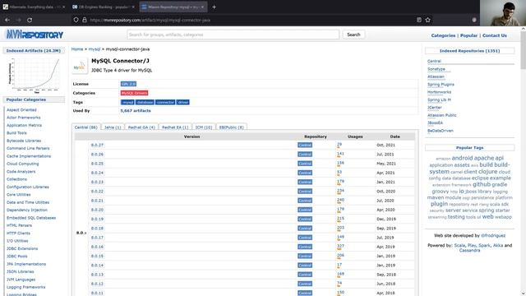The image size is (526, 296).
Task: Click the mysql tag
Action: click(127, 102)
